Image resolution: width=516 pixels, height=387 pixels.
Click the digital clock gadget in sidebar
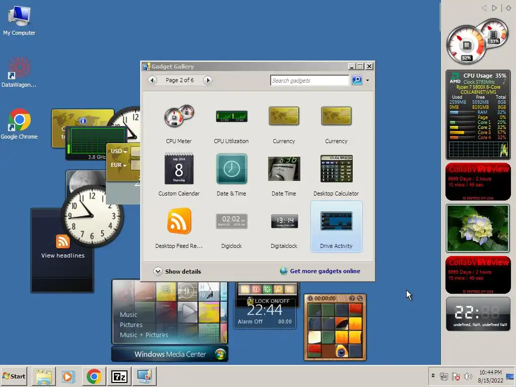[478, 313]
